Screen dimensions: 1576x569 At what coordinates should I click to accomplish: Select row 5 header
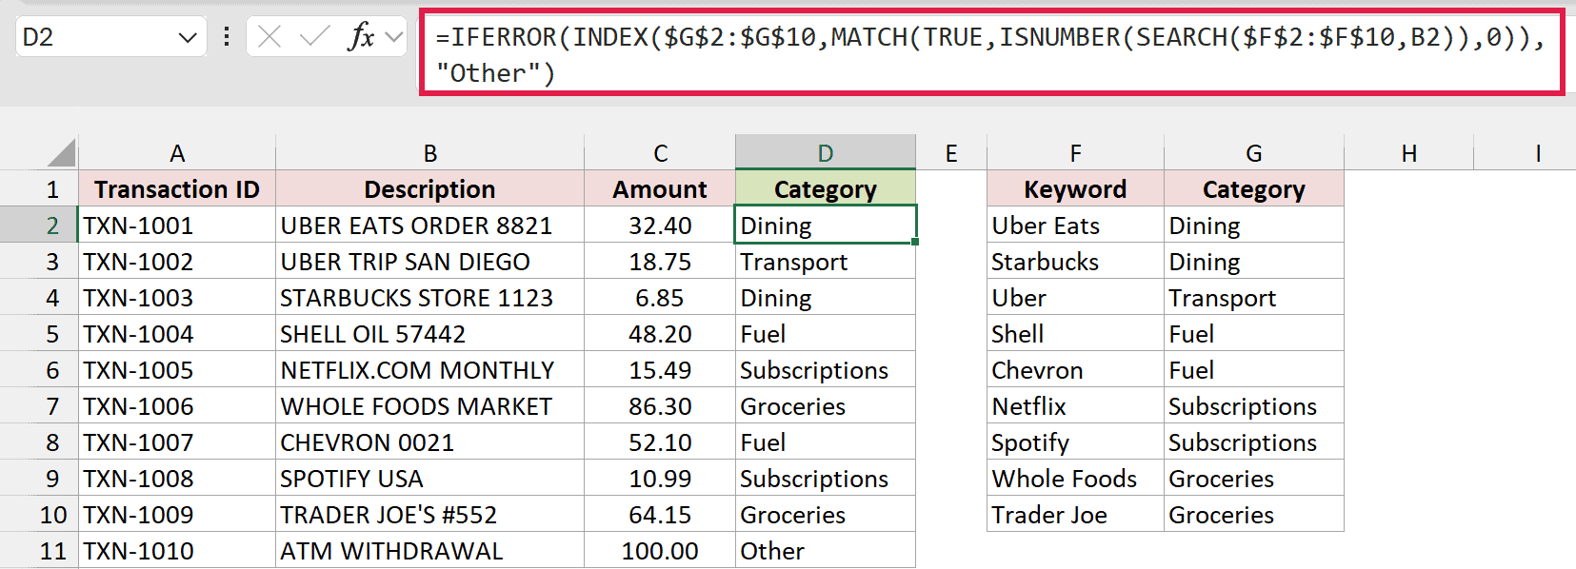[x=39, y=334]
